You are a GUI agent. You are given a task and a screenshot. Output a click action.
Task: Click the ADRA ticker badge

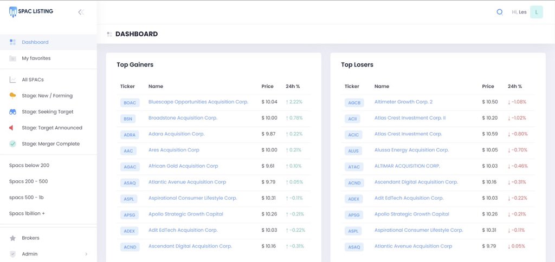click(130, 135)
